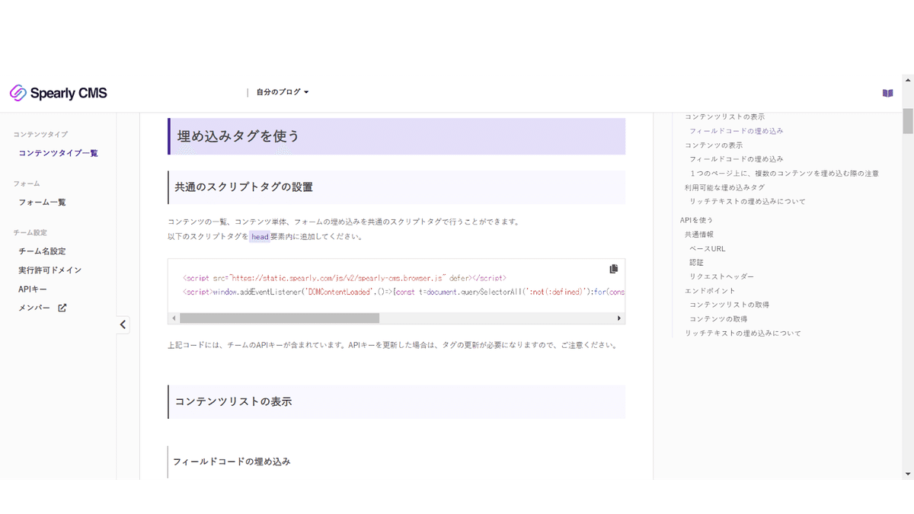Copy the script code snippet
The image size is (914, 514).
point(613,269)
